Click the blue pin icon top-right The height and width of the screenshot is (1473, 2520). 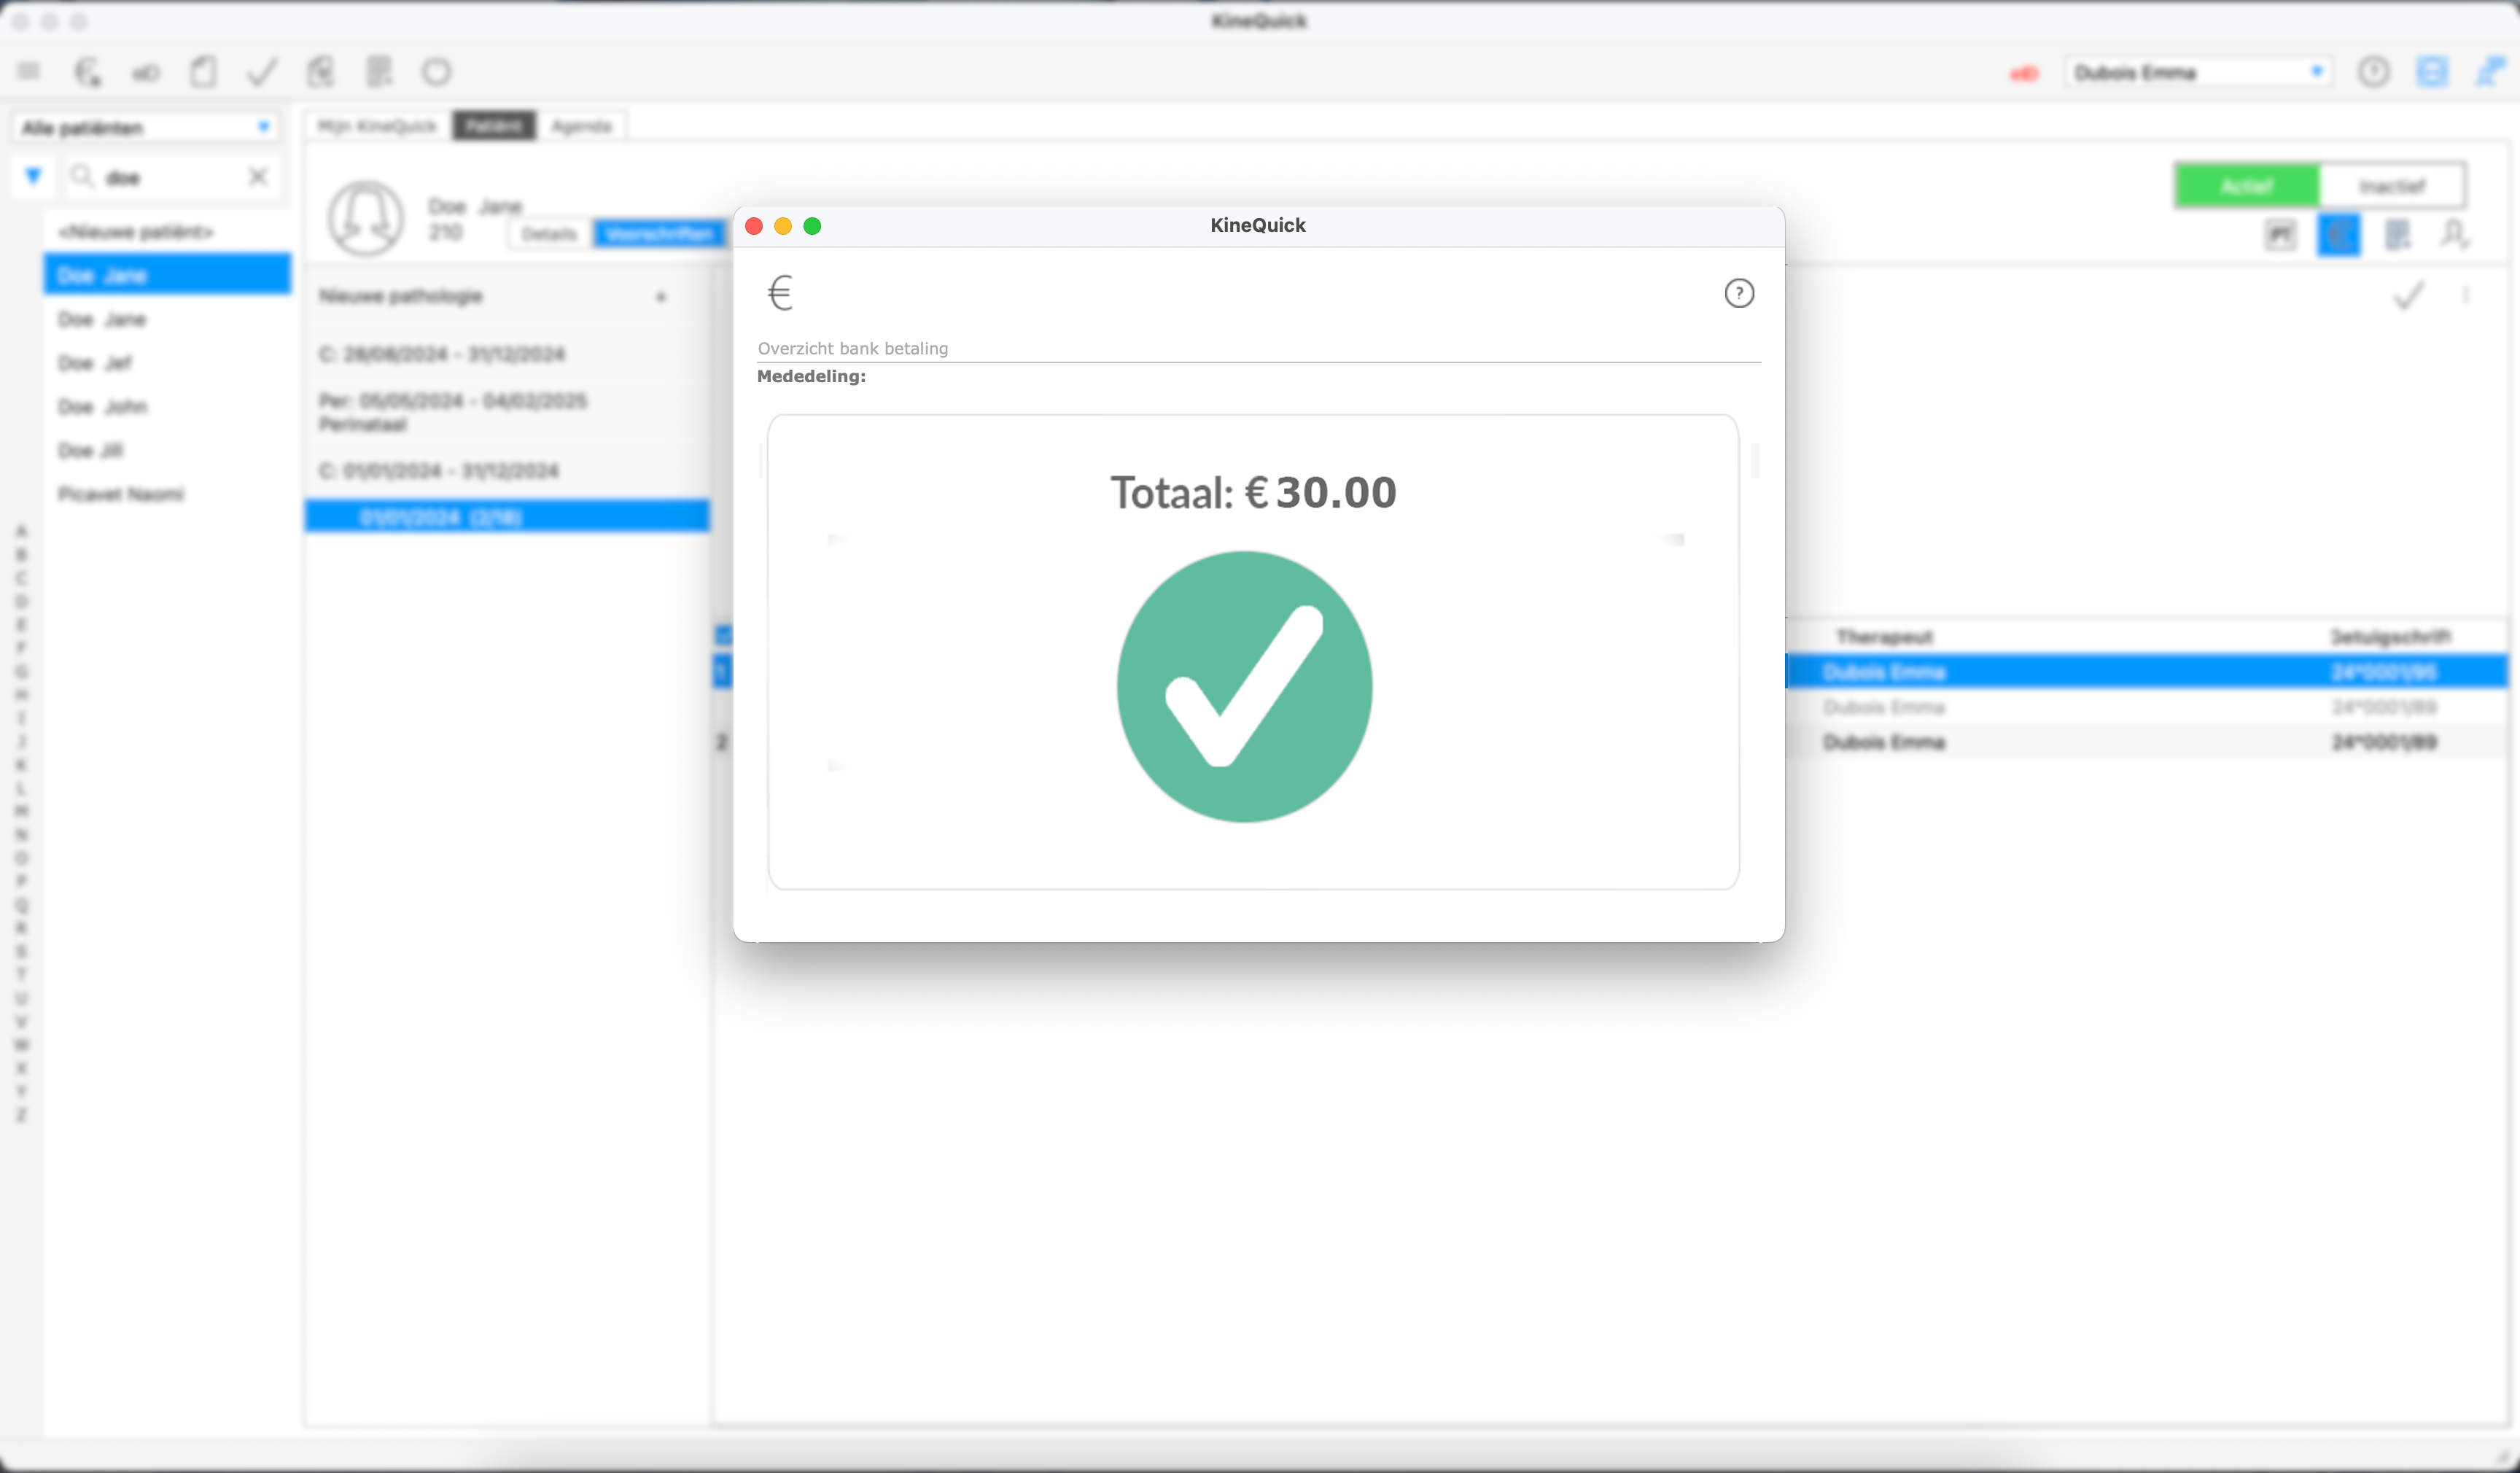pyautogui.click(x=2490, y=72)
